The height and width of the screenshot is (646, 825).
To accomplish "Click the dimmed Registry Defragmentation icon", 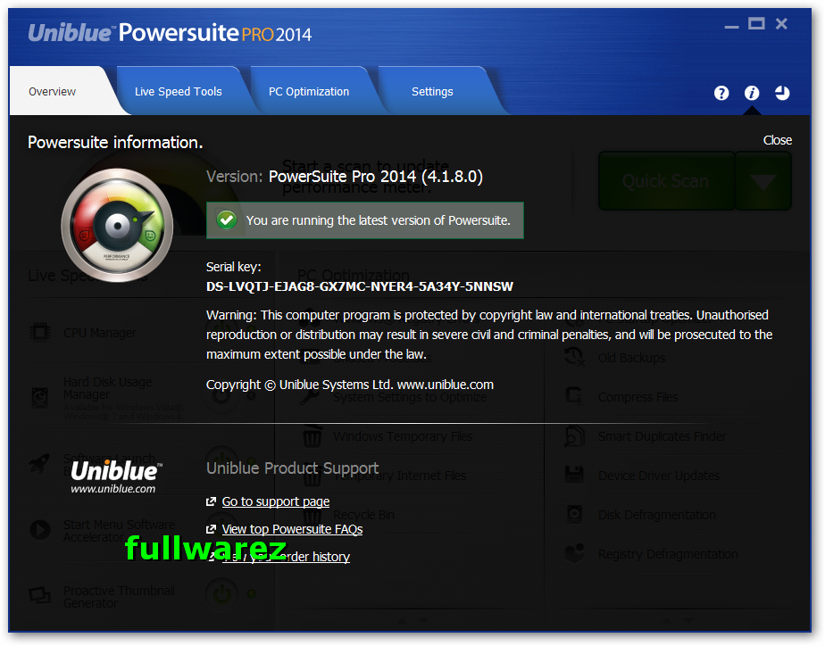I will pos(574,553).
